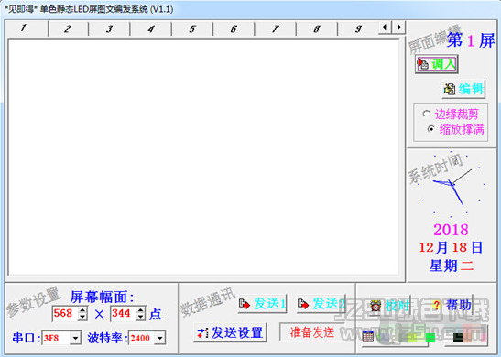
Task: Open 帮助 help with question mark
Action: point(452,305)
